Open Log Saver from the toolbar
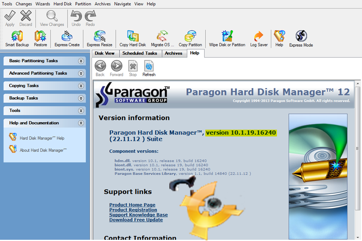This screenshot has height=241, width=362. pos(259,37)
